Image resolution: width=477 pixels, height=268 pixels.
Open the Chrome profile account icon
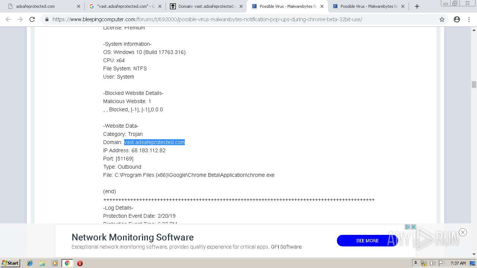[x=457, y=19]
